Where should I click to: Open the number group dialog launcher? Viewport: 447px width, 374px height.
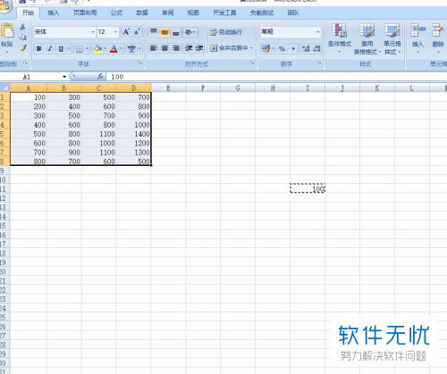[319, 62]
